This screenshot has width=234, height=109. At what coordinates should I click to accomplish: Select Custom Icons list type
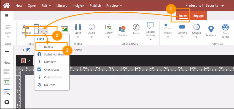point(52,77)
